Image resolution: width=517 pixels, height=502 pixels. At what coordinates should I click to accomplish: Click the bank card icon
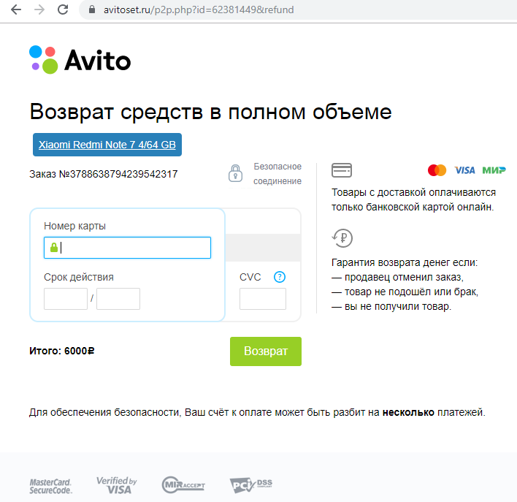342,170
